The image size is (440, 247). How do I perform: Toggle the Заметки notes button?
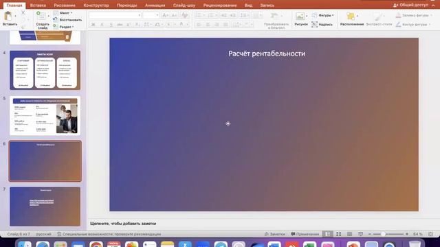274,234
